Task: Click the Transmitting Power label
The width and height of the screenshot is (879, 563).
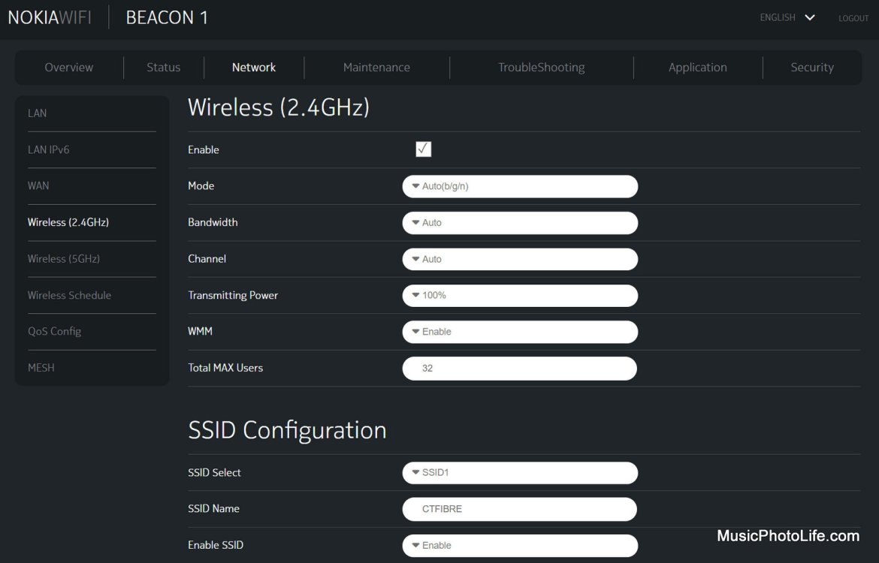Action: [x=233, y=295]
